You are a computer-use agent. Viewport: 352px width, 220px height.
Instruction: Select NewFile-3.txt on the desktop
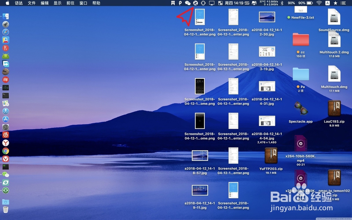[x=301, y=13]
